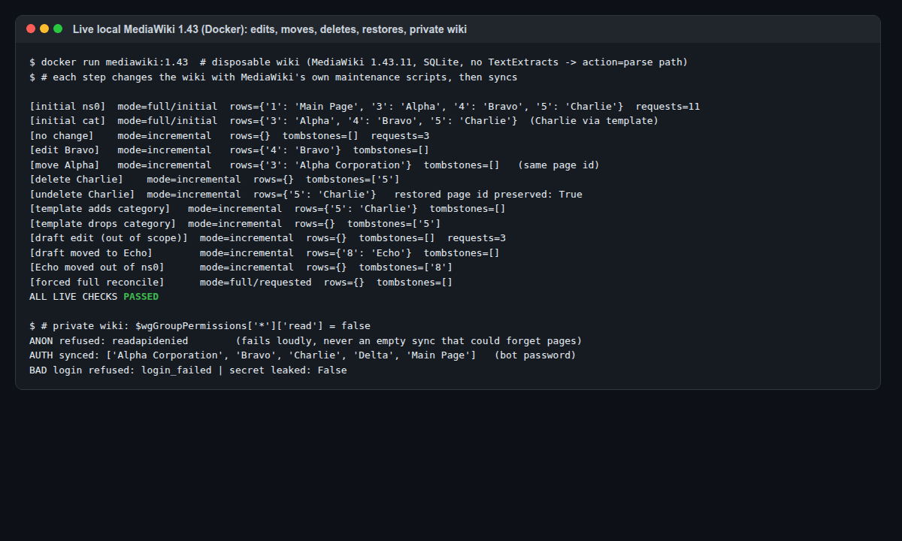
Task: Click the '[delete Charlie]' log line
Action: (x=214, y=180)
